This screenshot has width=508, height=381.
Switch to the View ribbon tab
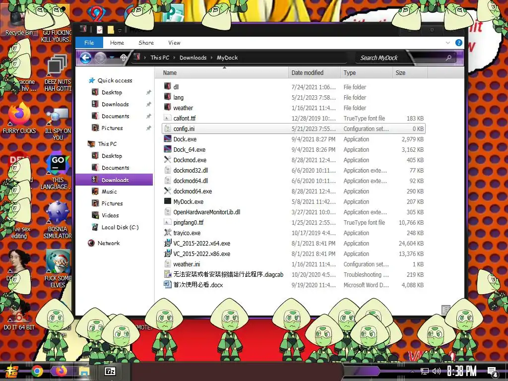click(174, 43)
